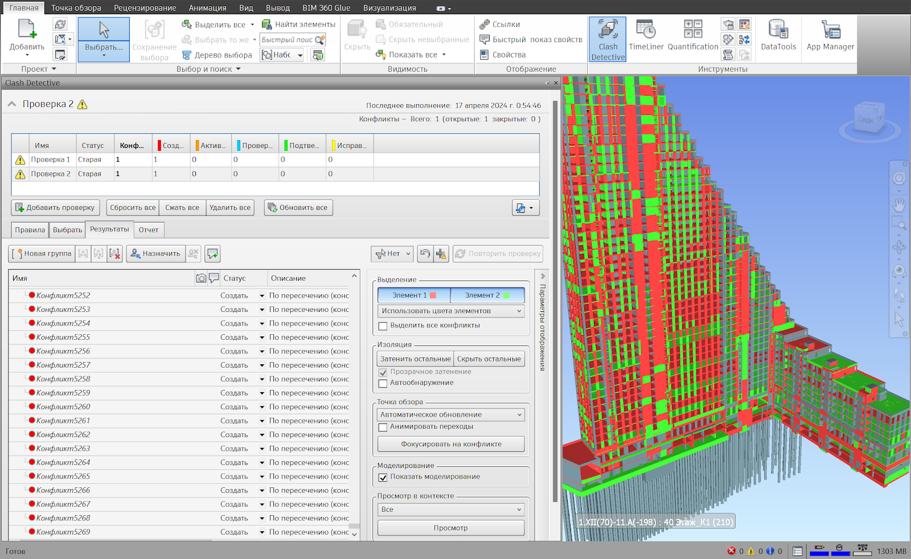The height and width of the screenshot is (559, 911).
Task: Click the pan hand icon in navigation bar
Action: pos(899,204)
